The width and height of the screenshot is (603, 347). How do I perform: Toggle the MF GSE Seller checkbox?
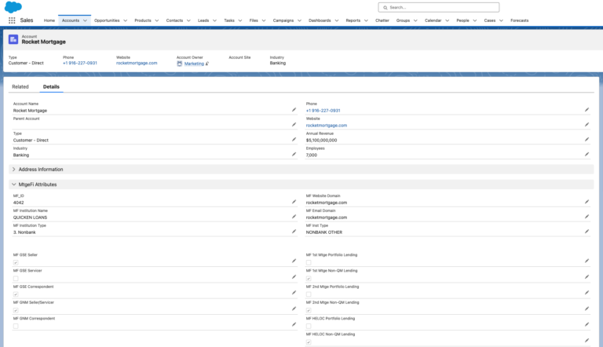point(16,263)
